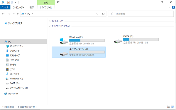This screenshot has height=110, width=176.
Task: Open help with the question mark icon
Action: pos(173,7)
